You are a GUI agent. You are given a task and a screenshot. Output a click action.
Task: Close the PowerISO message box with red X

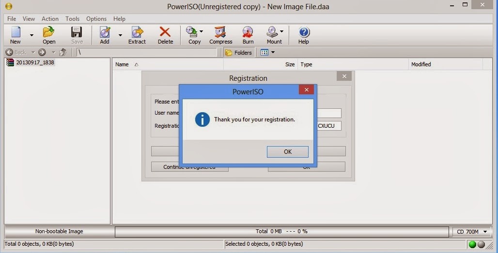(x=307, y=89)
